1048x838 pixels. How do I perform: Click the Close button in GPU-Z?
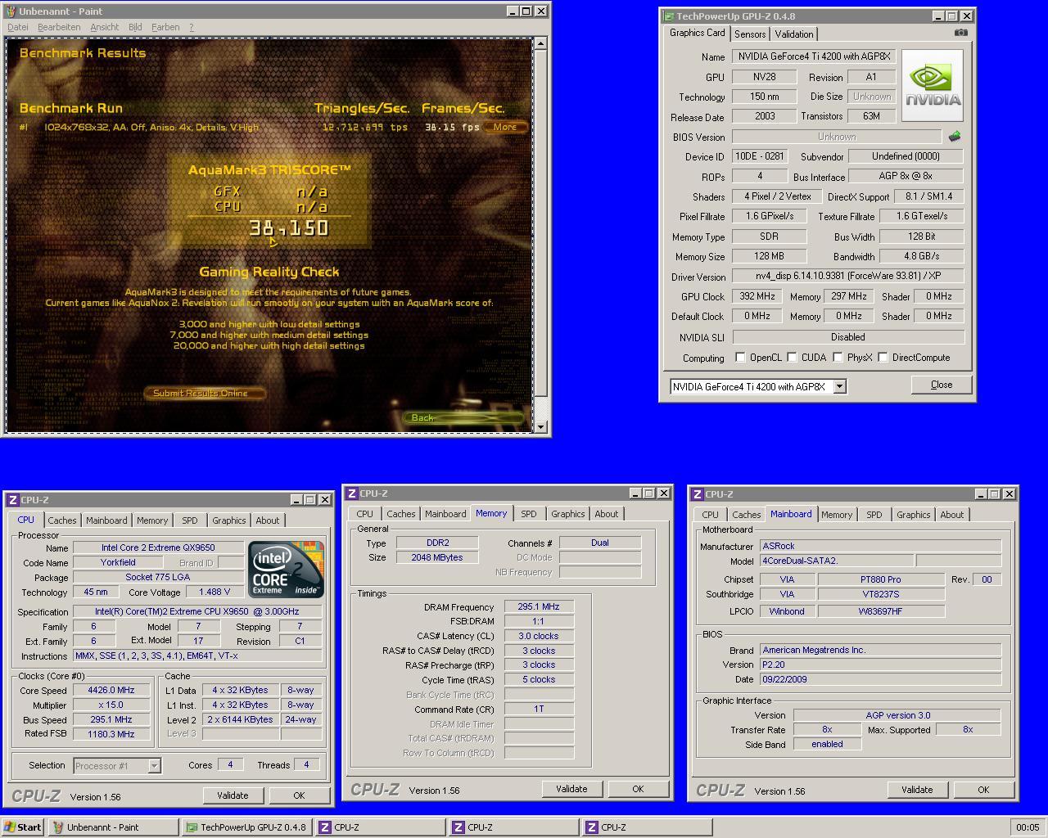(x=942, y=385)
